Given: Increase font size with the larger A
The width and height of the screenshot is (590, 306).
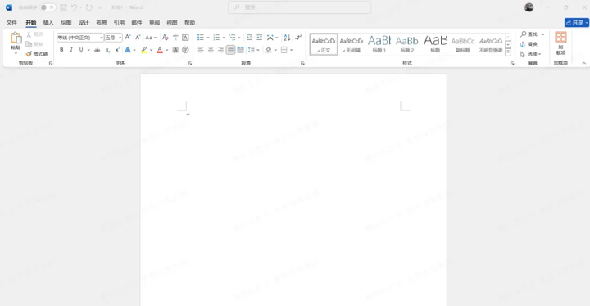Looking at the screenshot, I should 128,37.
